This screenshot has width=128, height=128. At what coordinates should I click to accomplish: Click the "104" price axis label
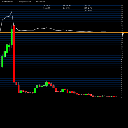point(122,57)
